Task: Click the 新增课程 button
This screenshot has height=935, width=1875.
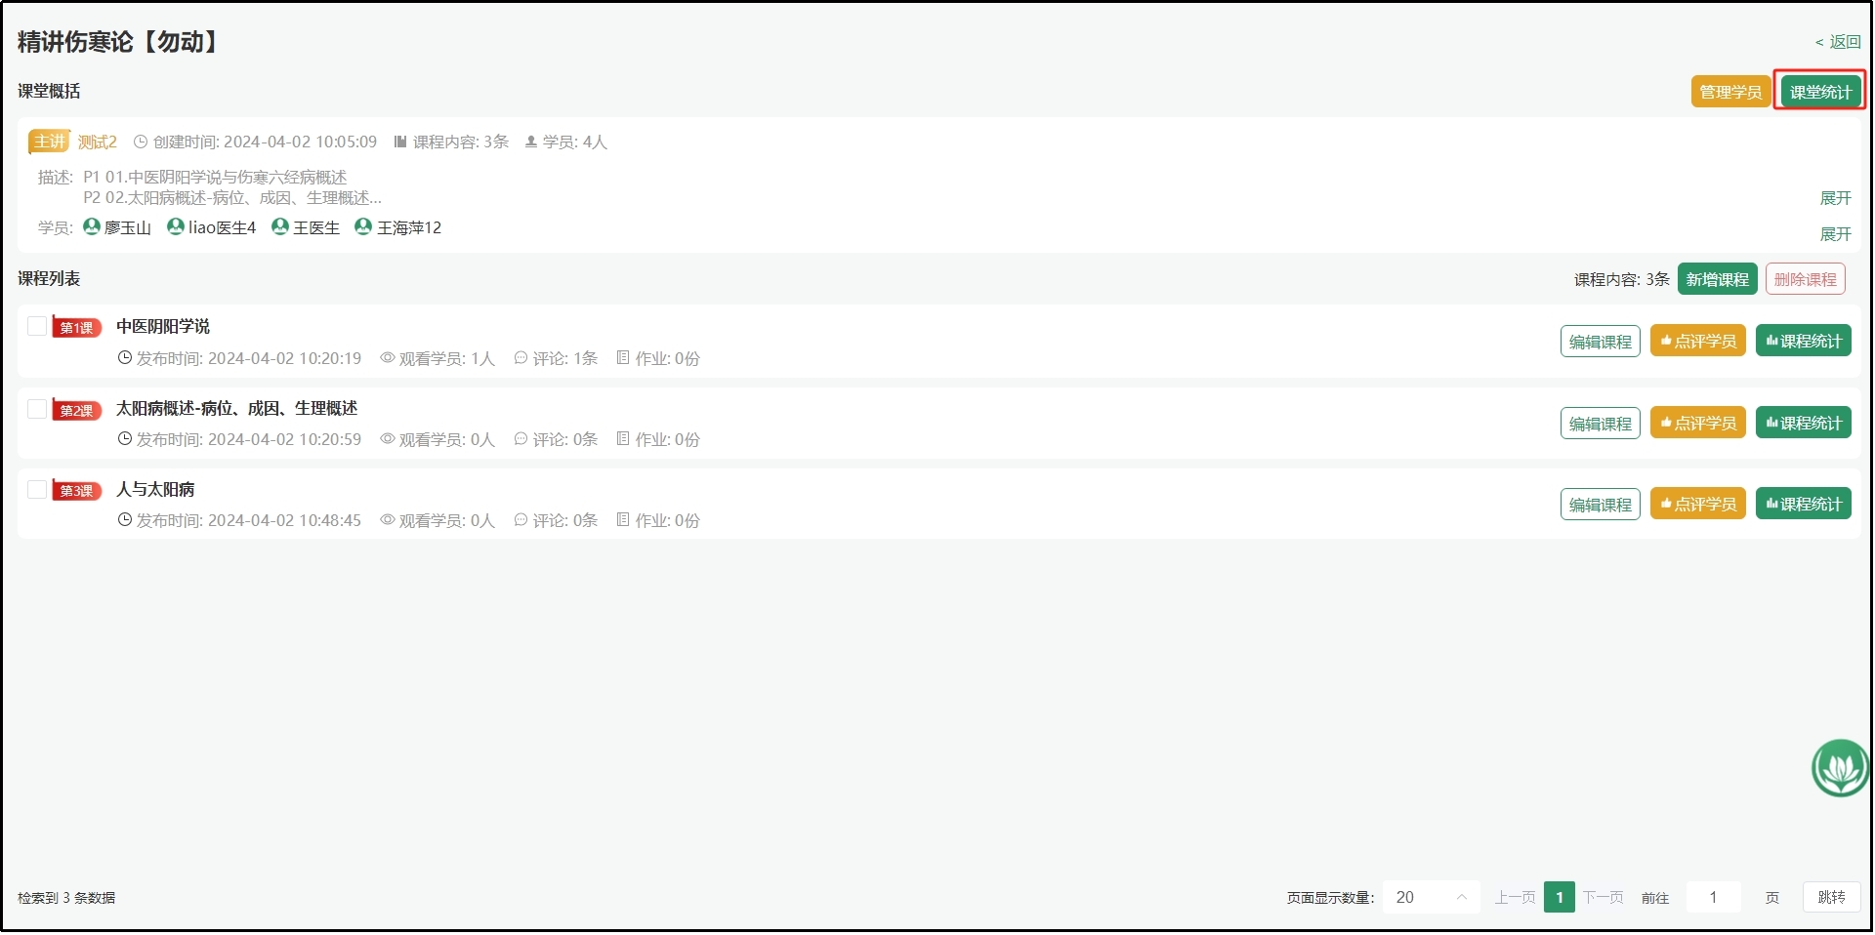Action: point(1717,280)
